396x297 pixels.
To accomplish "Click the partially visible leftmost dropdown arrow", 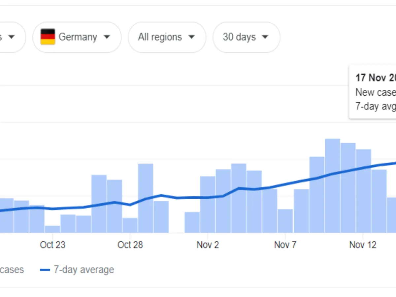I will pyautogui.click(x=12, y=37).
